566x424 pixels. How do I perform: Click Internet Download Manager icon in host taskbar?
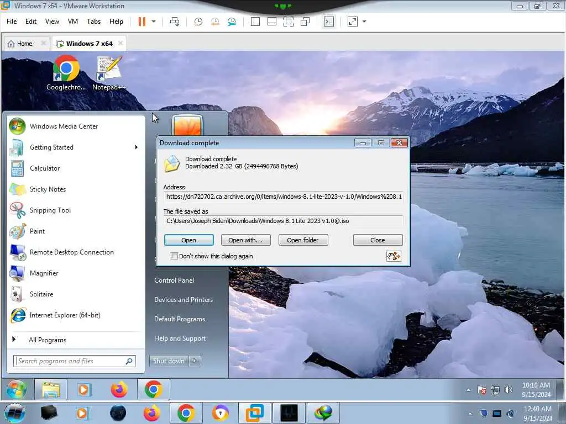[x=323, y=413]
